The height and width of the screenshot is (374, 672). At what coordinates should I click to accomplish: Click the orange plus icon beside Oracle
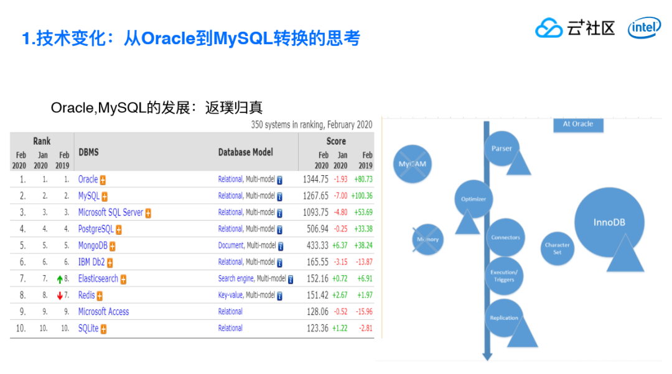pos(103,180)
